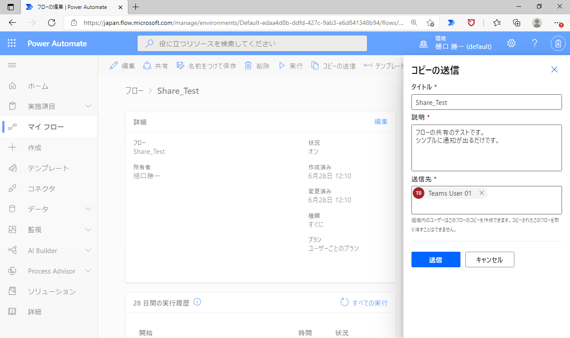Click the Power Automate brand title
Image resolution: width=570 pixels, height=338 pixels.
click(57, 44)
